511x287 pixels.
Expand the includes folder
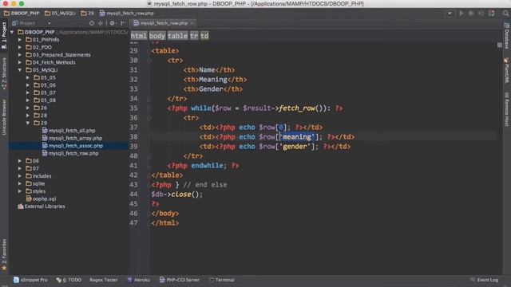point(20,176)
